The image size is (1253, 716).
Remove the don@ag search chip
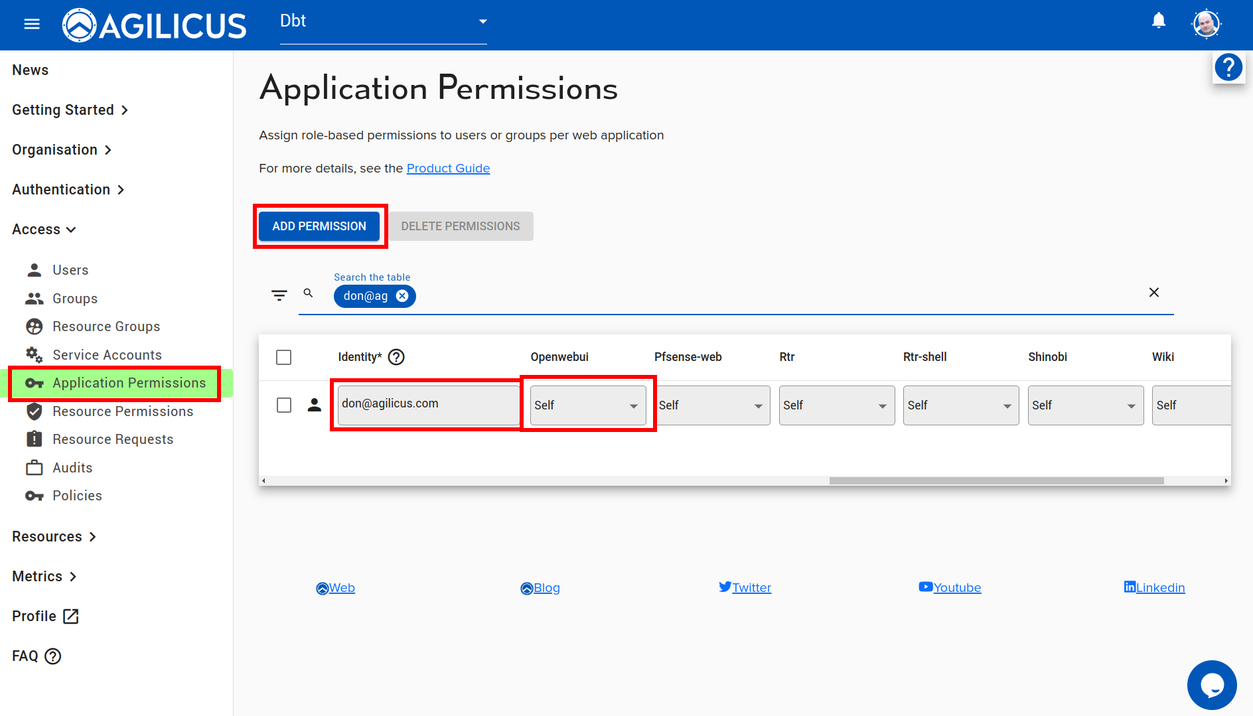[402, 296]
